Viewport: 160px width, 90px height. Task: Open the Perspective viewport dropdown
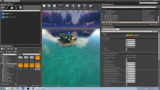click(49, 11)
